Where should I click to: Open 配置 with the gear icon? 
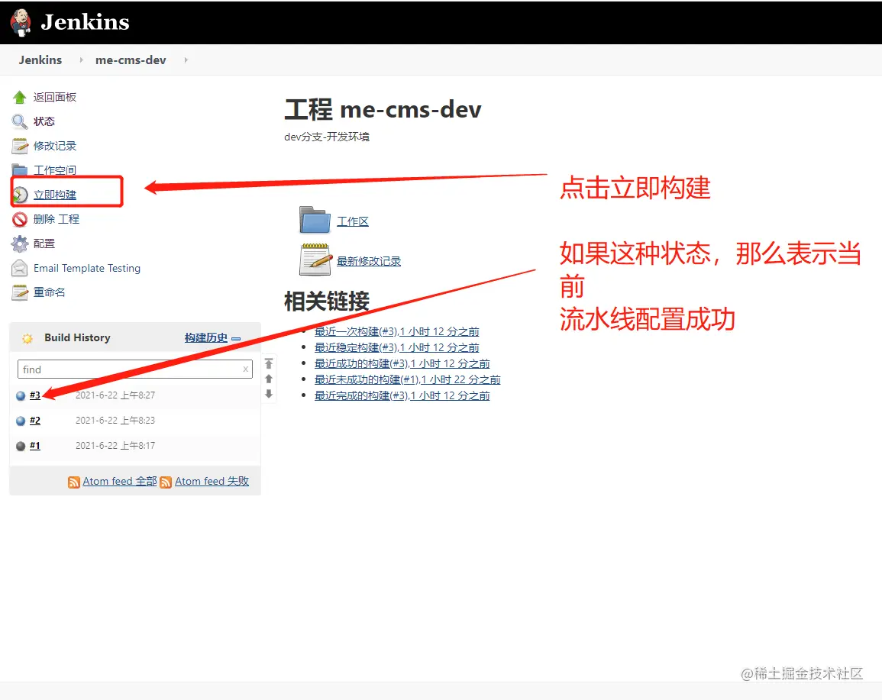pos(19,244)
